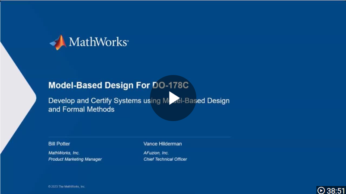Click the 'and Formal Methods' subtitle text

click(81, 110)
